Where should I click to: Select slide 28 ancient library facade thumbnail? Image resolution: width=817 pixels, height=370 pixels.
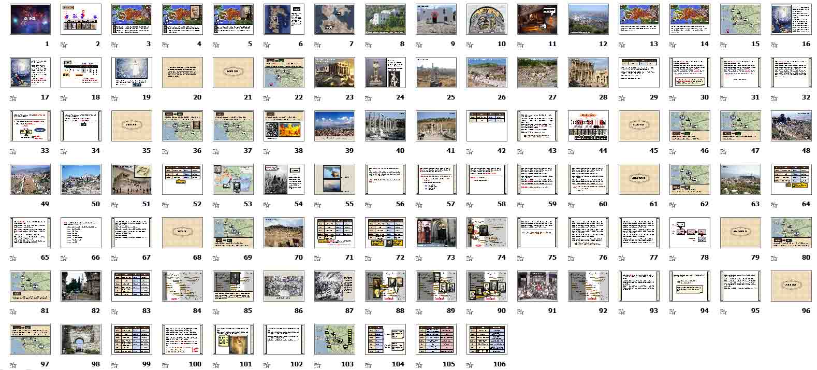[x=588, y=73]
